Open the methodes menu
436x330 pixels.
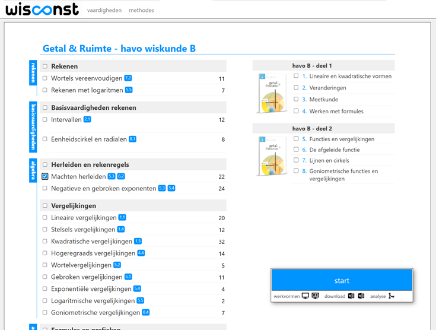pos(141,10)
